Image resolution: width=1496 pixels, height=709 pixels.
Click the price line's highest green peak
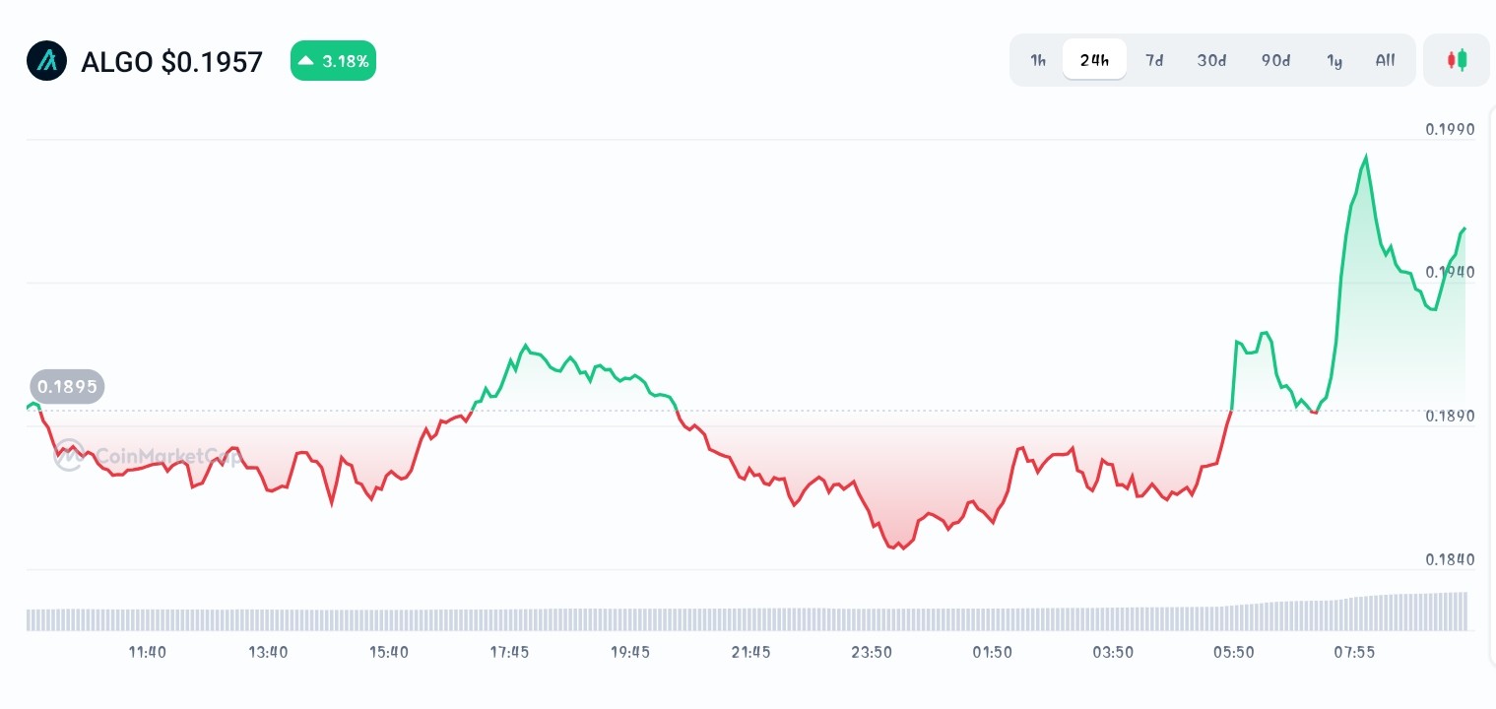(1366, 156)
